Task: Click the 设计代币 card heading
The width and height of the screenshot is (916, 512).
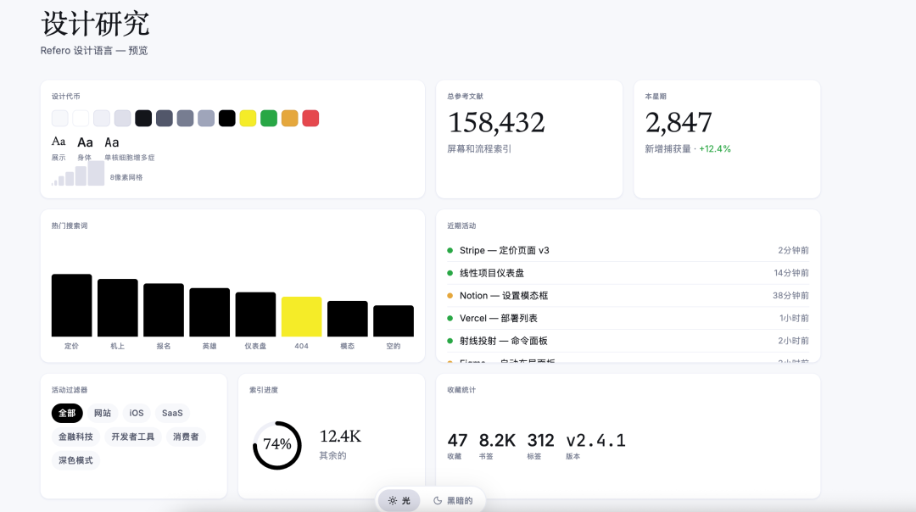Action: click(66, 97)
